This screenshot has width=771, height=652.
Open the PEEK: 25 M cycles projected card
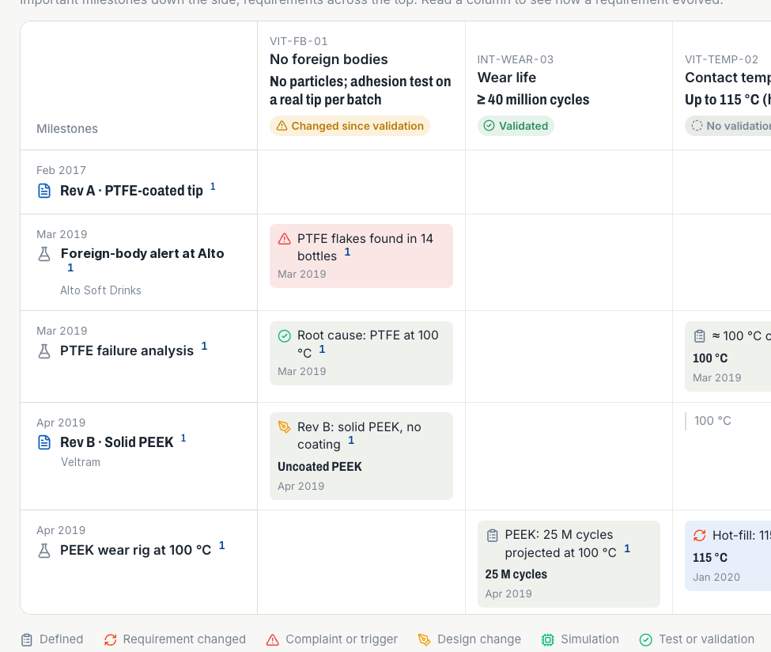[569, 564]
